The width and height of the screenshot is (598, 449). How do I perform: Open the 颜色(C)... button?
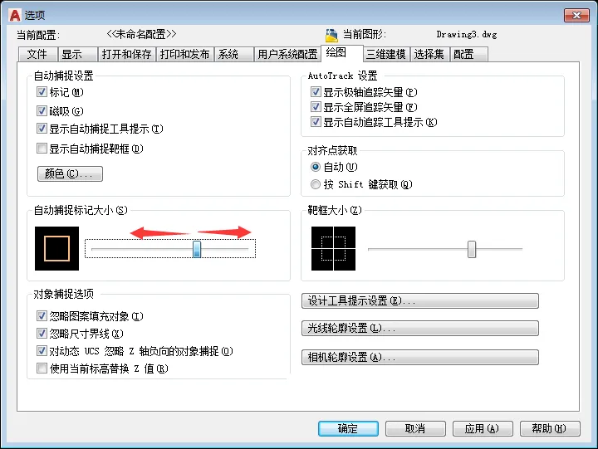70,173
